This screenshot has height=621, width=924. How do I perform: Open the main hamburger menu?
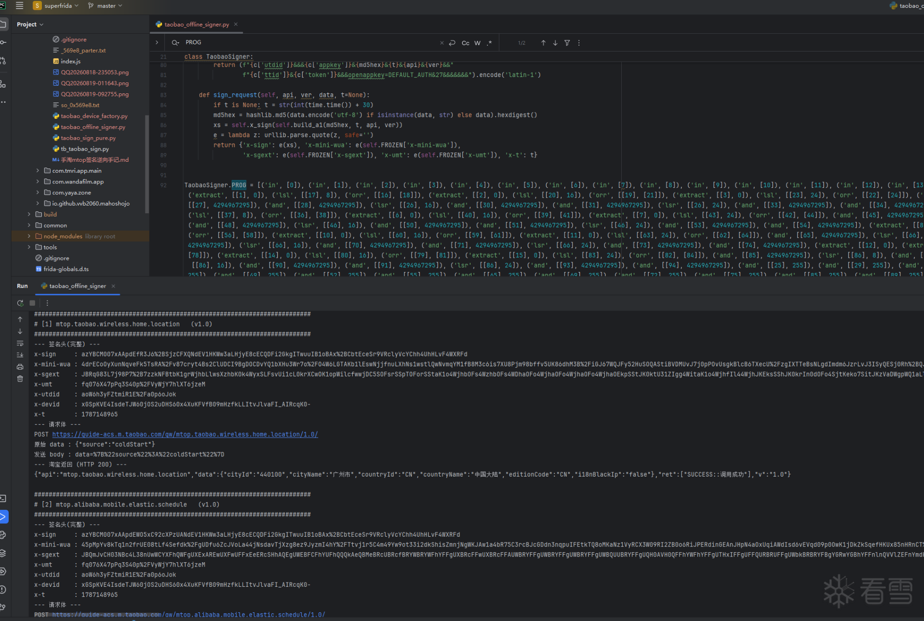pyautogui.click(x=19, y=6)
